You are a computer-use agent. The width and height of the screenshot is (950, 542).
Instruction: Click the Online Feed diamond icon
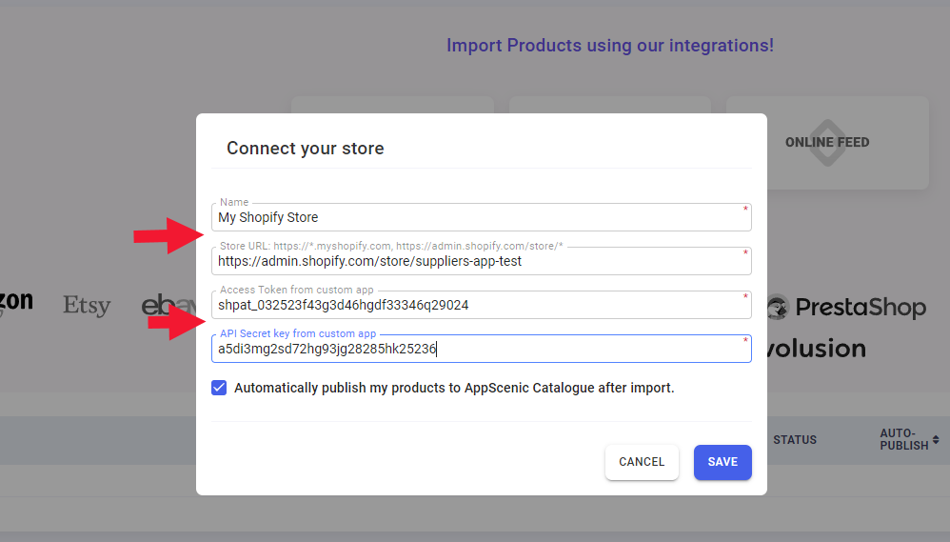[827, 142]
